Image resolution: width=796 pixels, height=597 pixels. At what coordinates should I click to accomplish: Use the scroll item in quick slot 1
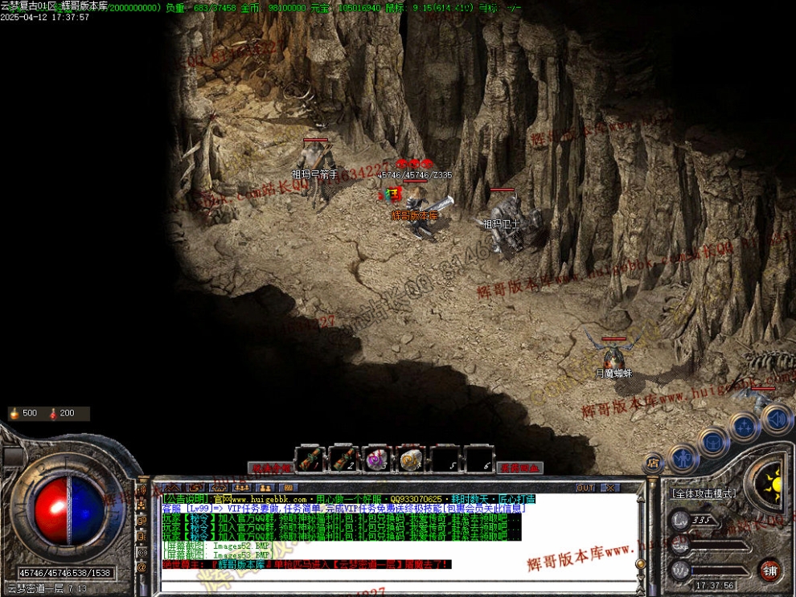[x=310, y=459]
